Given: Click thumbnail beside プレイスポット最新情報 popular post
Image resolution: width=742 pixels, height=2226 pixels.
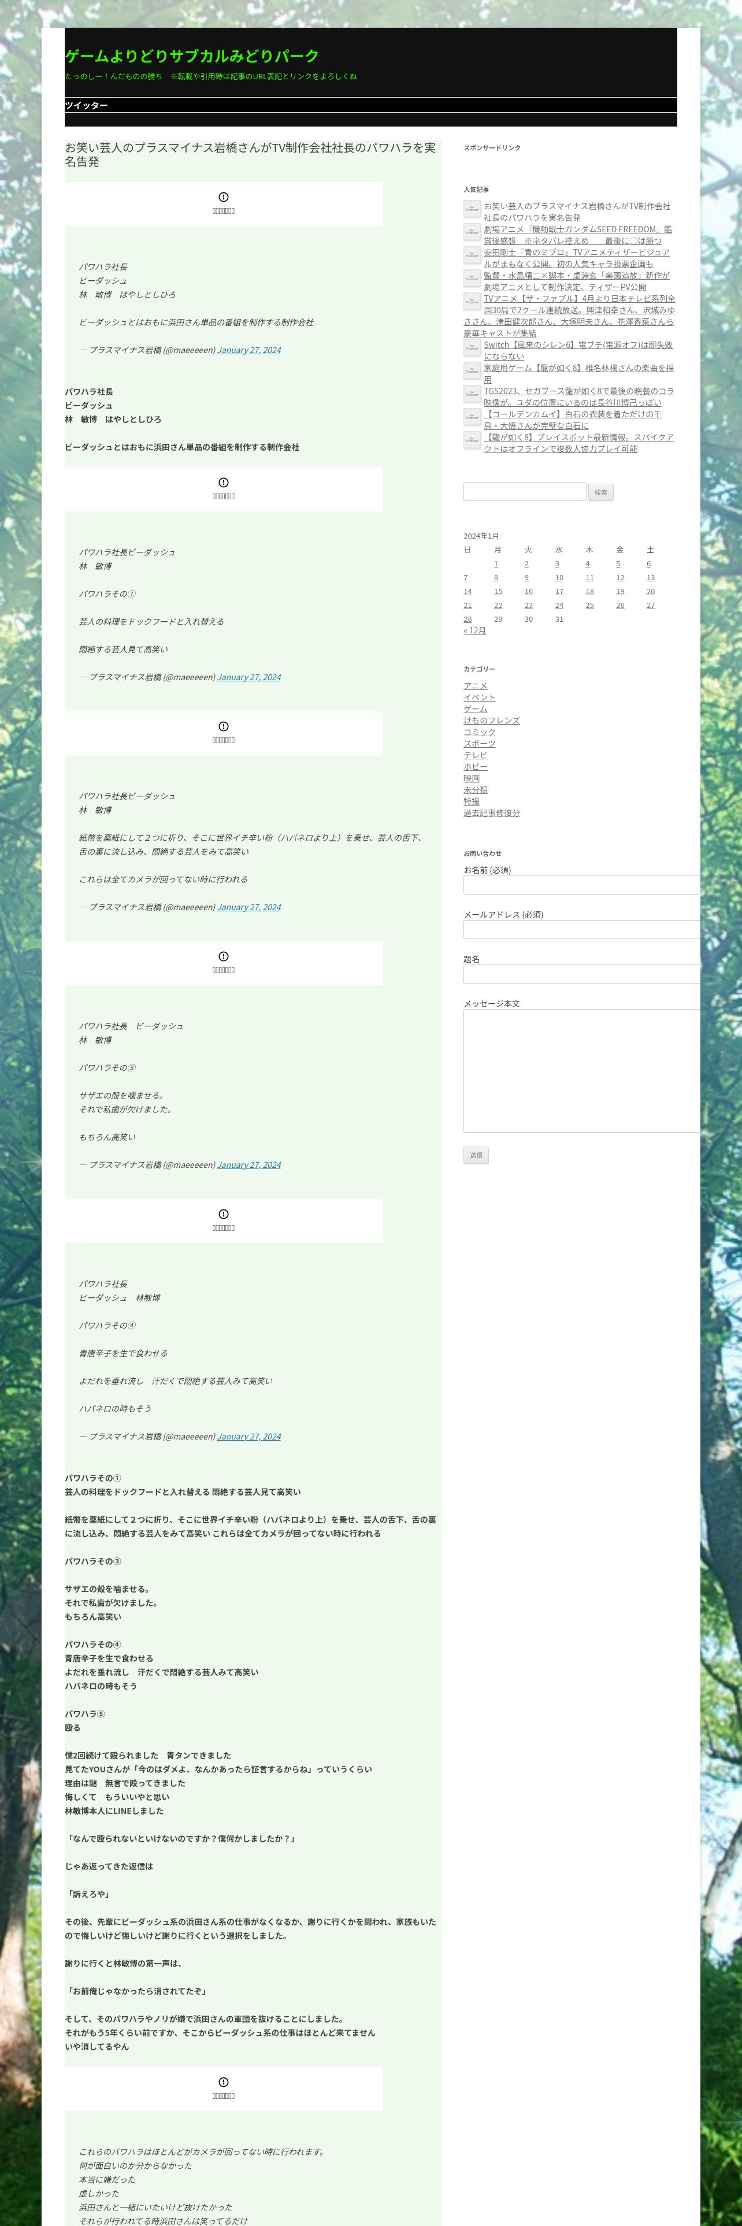Looking at the screenshot, I should tap(472, 439).
